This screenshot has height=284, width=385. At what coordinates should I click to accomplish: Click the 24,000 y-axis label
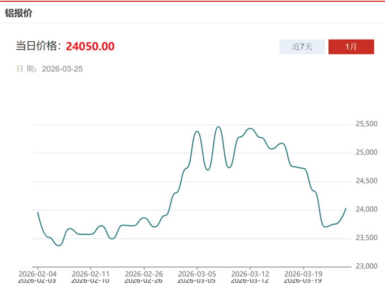(366, 210)
